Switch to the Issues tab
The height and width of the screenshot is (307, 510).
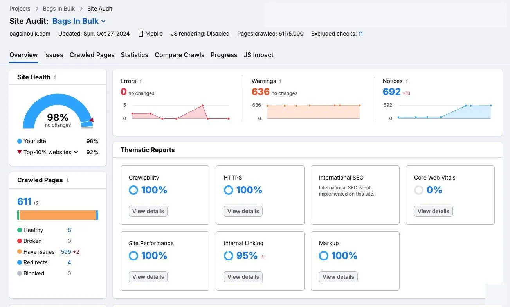pyautogui.click(x=54, y=55)
